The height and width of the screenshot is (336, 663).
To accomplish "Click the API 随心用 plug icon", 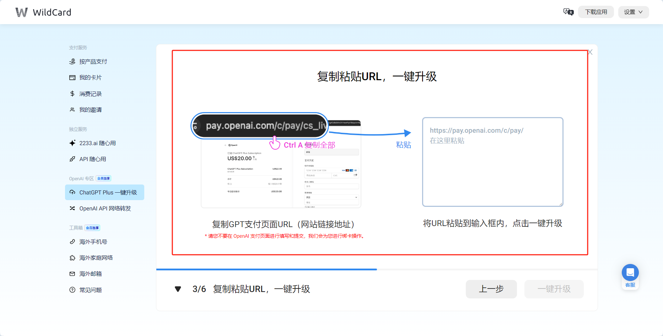I will 72,159.
